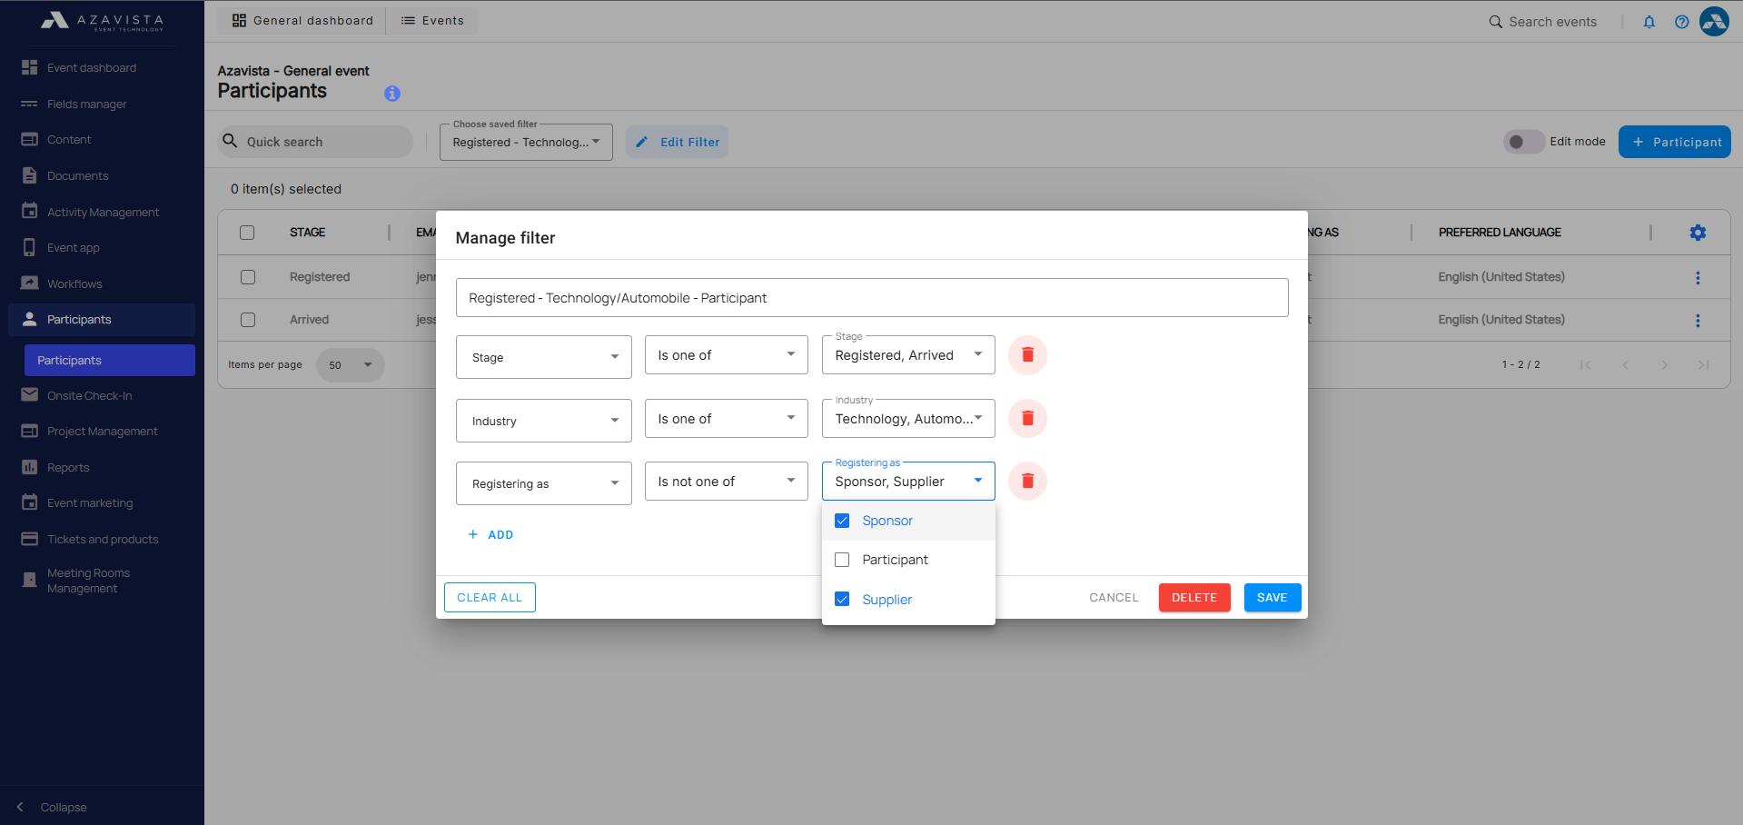Open the Registering as field dropdown
This screenshot has width=1743, height=825.
click(543, 483)
